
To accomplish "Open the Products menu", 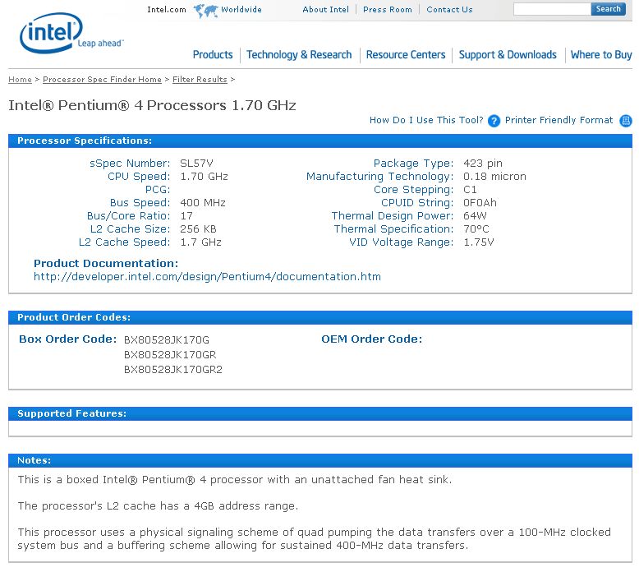I will click(x=213, y=55).
